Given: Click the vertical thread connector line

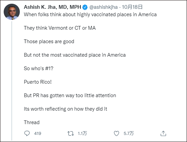Looking at the screenshot, I should [12, 81].
